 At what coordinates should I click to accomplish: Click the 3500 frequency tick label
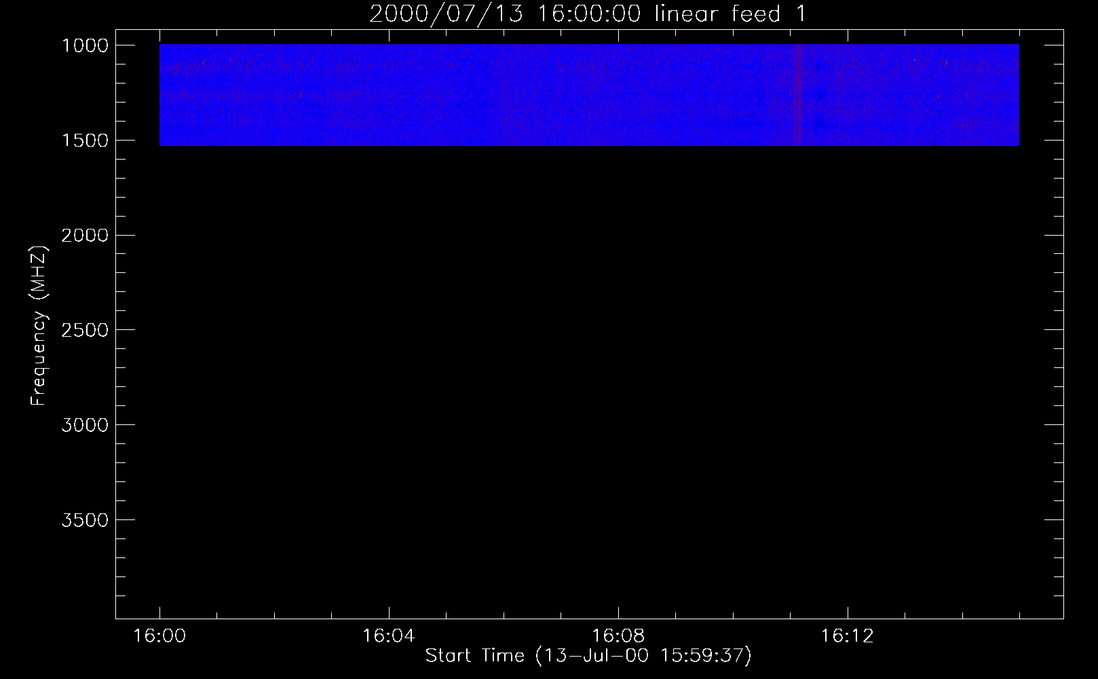(85, 520)
